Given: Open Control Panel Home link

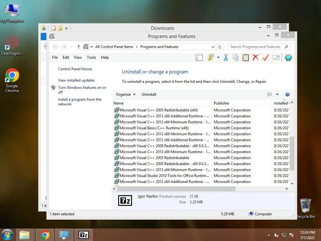Looking at the screenshot, I should pyautogui.click(x=75, y=69).
